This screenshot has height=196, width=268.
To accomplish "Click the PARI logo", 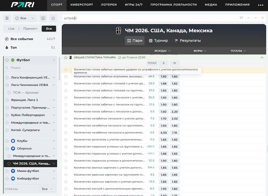I will tap(23, 5).
